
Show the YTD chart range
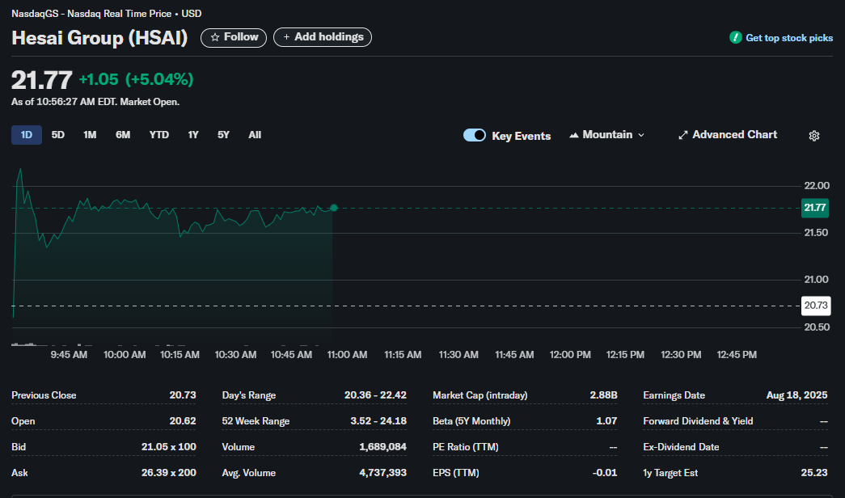tap(159, 135)
